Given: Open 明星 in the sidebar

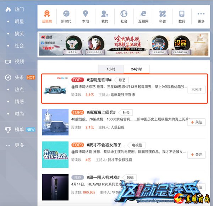Looking at the screenshot, I should tap(19, 21).
